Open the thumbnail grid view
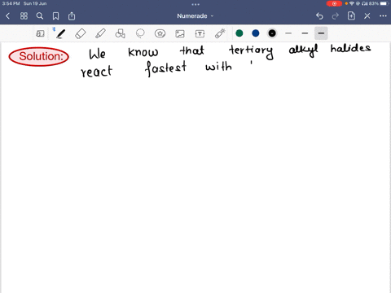 24,16
